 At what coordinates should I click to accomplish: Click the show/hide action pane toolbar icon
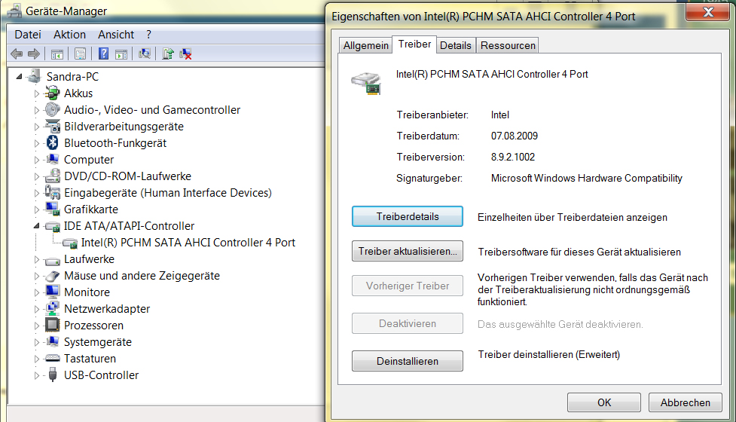pyautogui.click(x=121, y=54)
